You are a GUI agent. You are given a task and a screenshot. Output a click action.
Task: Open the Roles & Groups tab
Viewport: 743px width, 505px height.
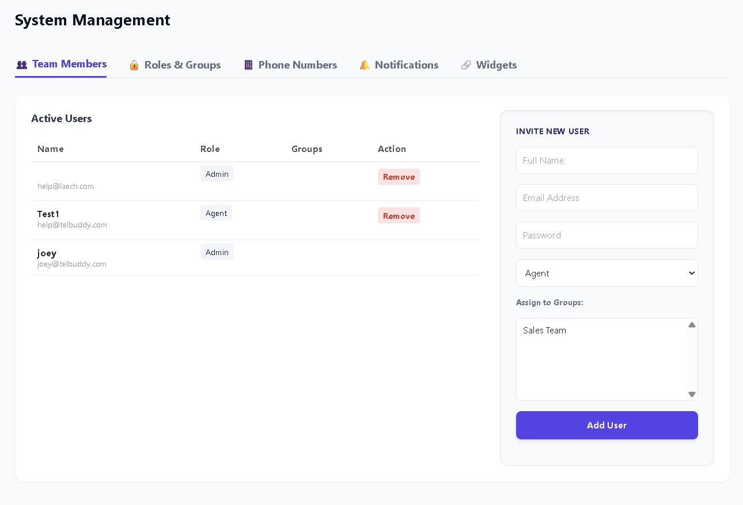click(175, 65)
